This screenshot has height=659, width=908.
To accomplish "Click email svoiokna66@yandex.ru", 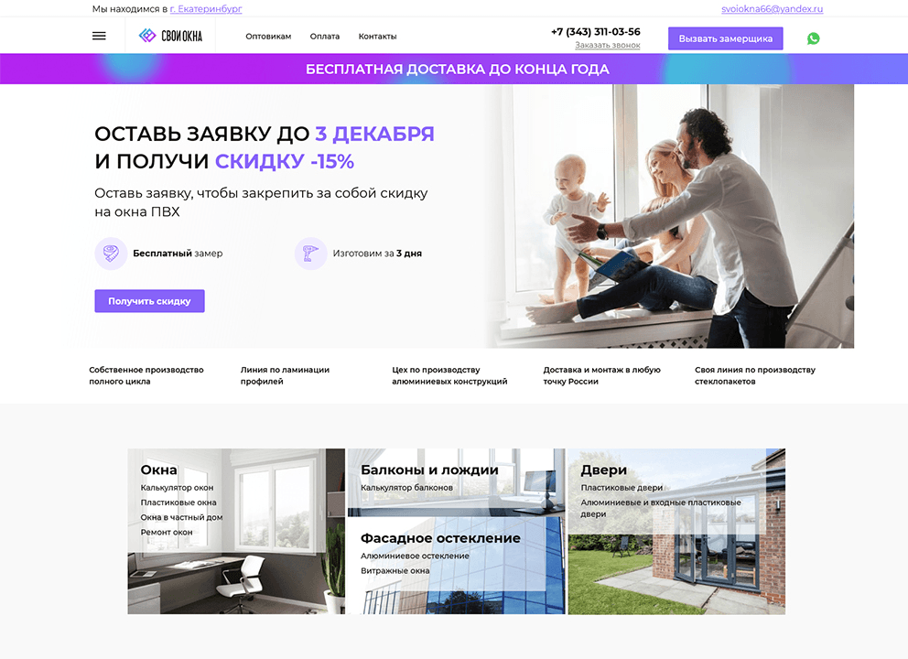I will click(772, 8).
